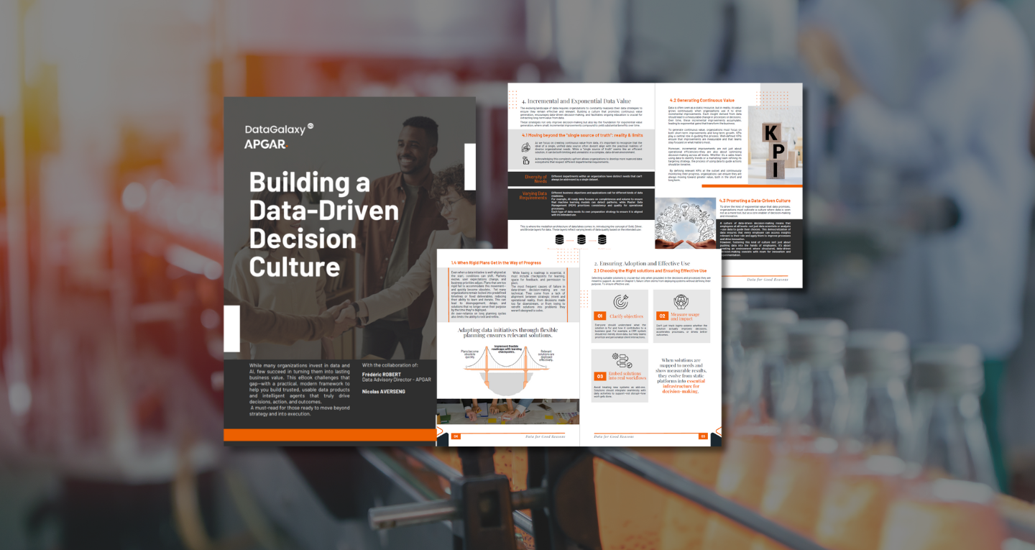Click the 03 badge beside Embed solutions into real workflows

coord(600,375)
